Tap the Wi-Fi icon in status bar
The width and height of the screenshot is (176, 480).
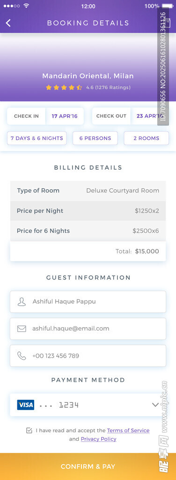pyautogui.click(x=26, y=6)
